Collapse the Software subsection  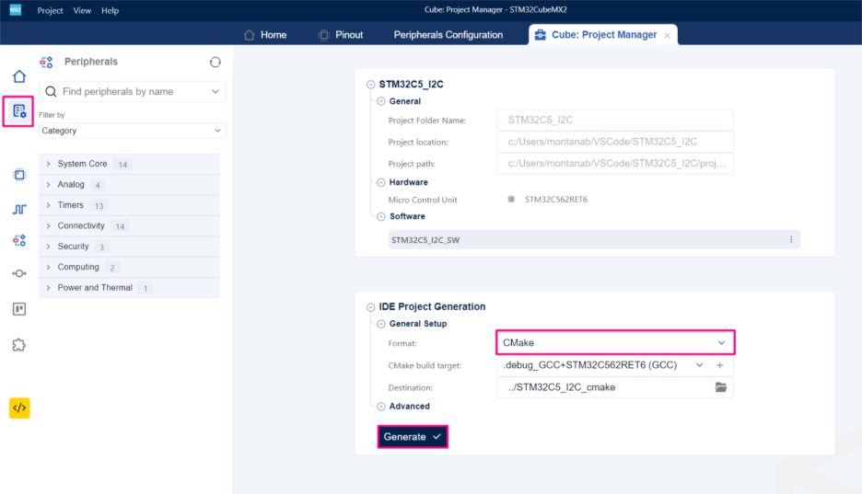pyautogui.click(x=381, y=217)
